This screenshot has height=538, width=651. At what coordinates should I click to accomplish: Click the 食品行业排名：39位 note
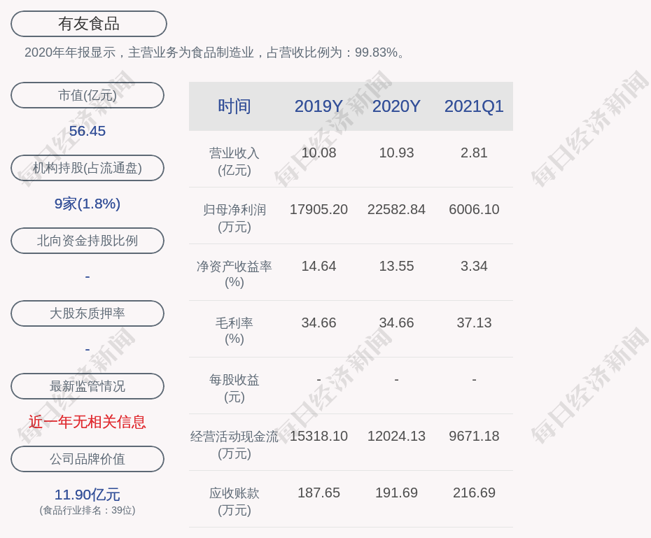tap(87, 510)
